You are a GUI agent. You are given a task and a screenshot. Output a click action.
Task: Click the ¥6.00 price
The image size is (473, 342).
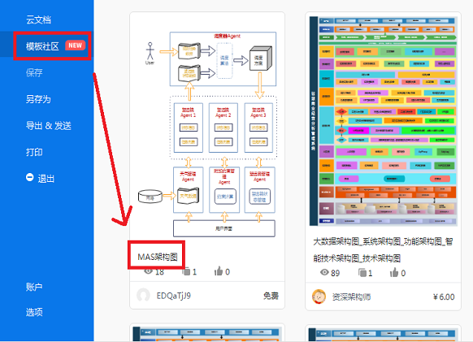[x=444, y=297]
